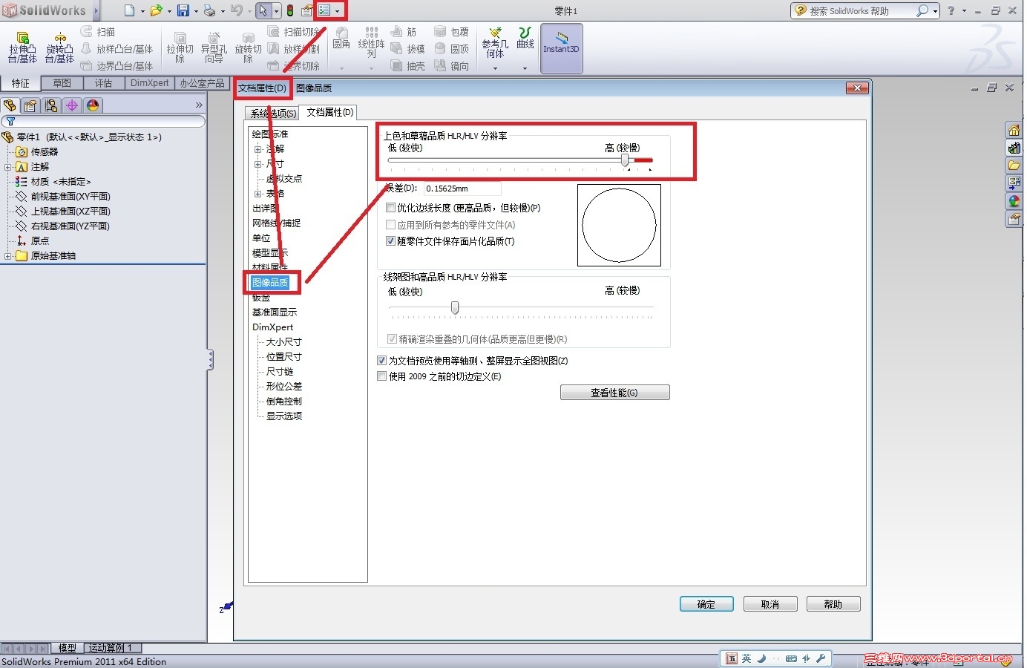
Task: Click the New document icon
Action: pos(130,10)
